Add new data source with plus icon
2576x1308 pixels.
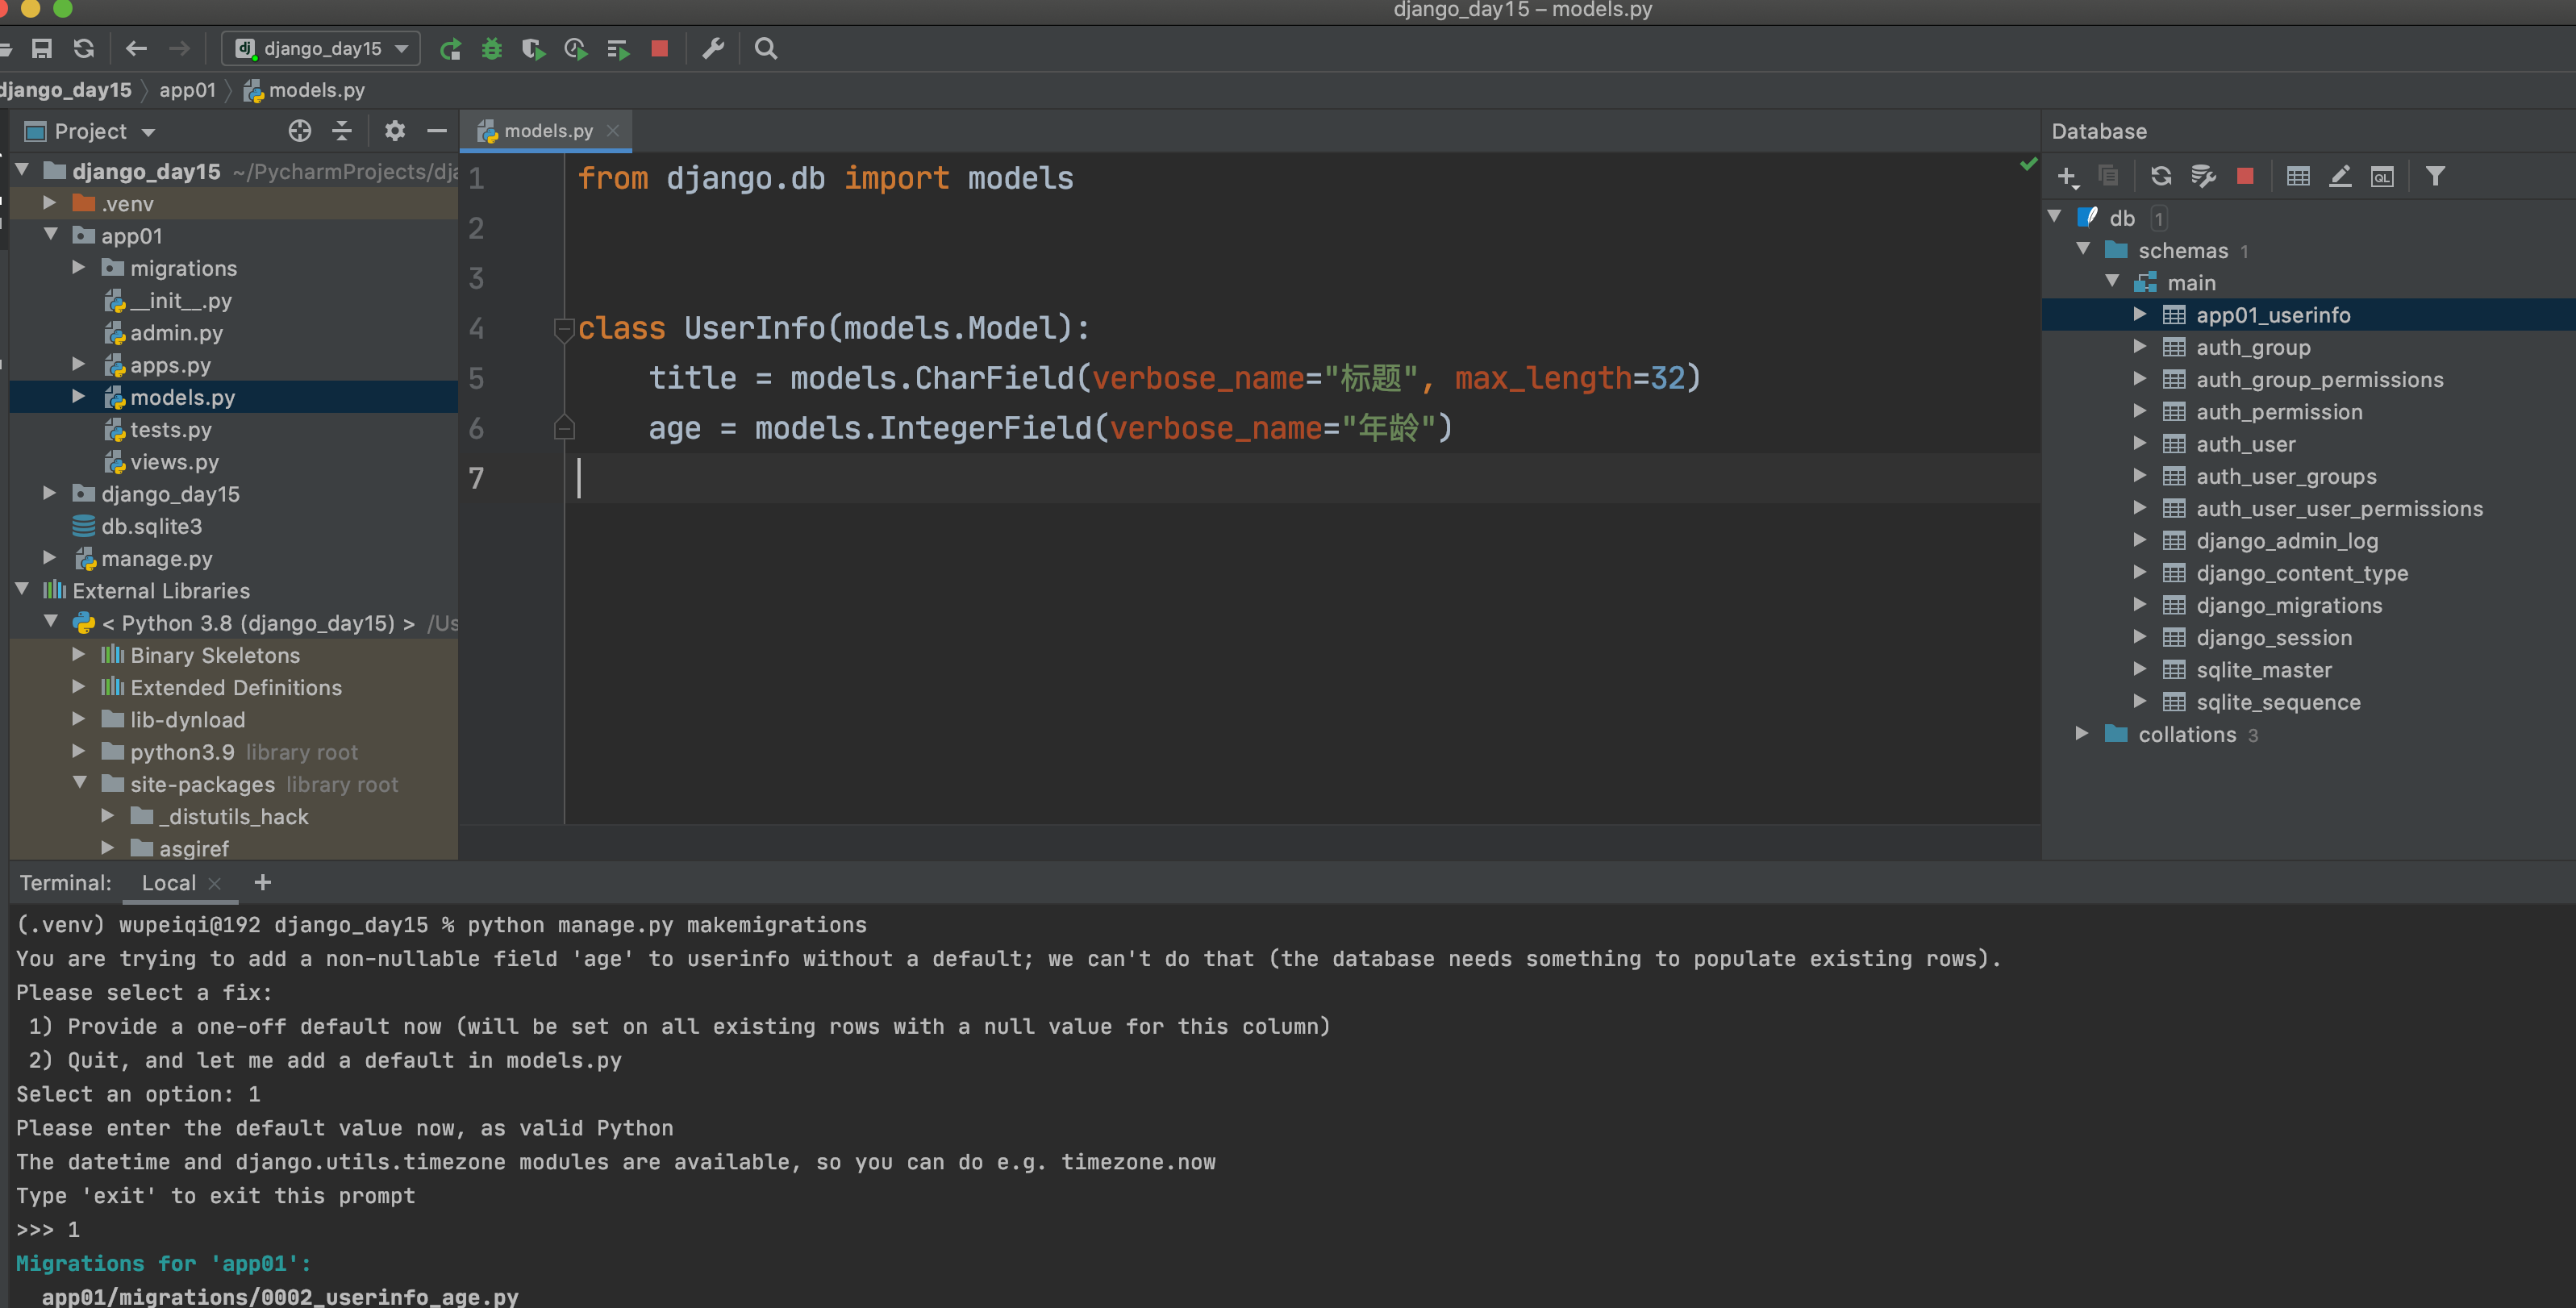(x=2068, y=177)
